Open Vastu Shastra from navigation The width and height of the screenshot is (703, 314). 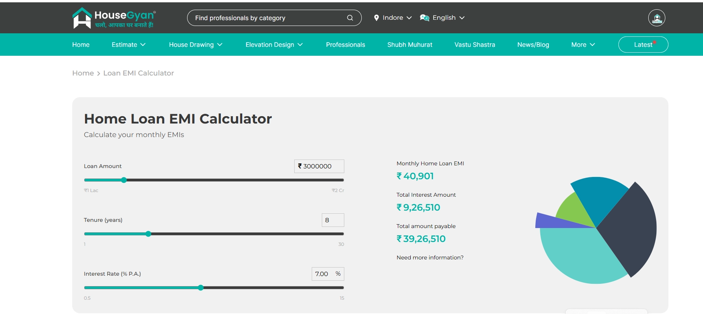point(475,45)
